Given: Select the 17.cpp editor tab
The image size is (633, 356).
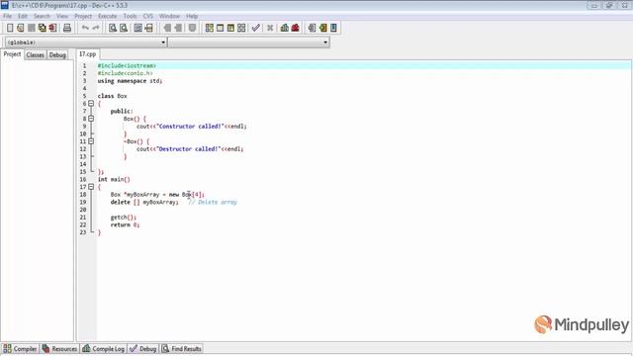Looking at the screenshot, I should coord(88,54).
